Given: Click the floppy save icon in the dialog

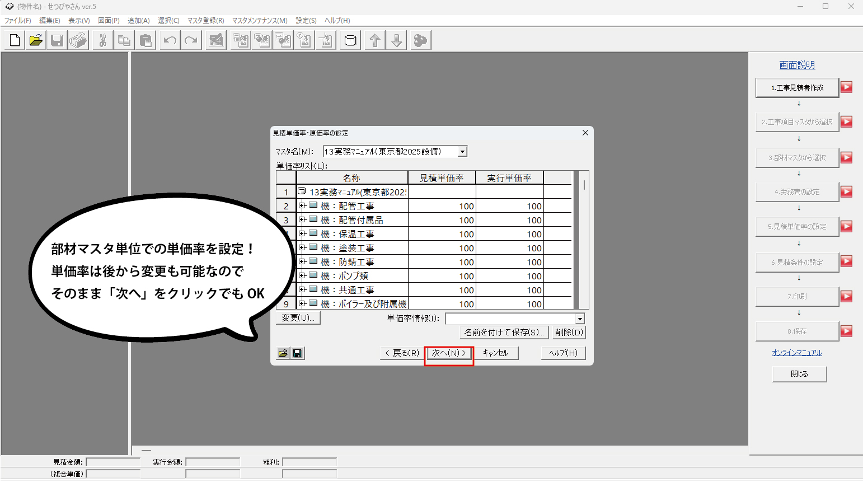Looking at the screenshot, I should [298, 353].
